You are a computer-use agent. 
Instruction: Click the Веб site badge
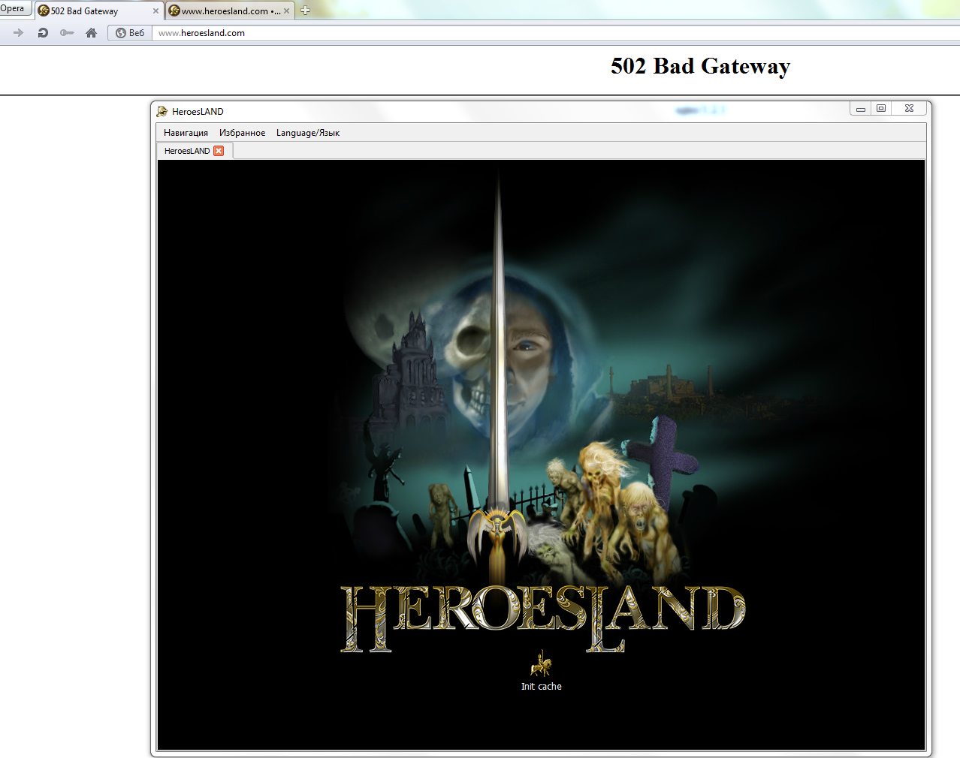point(130,33)
